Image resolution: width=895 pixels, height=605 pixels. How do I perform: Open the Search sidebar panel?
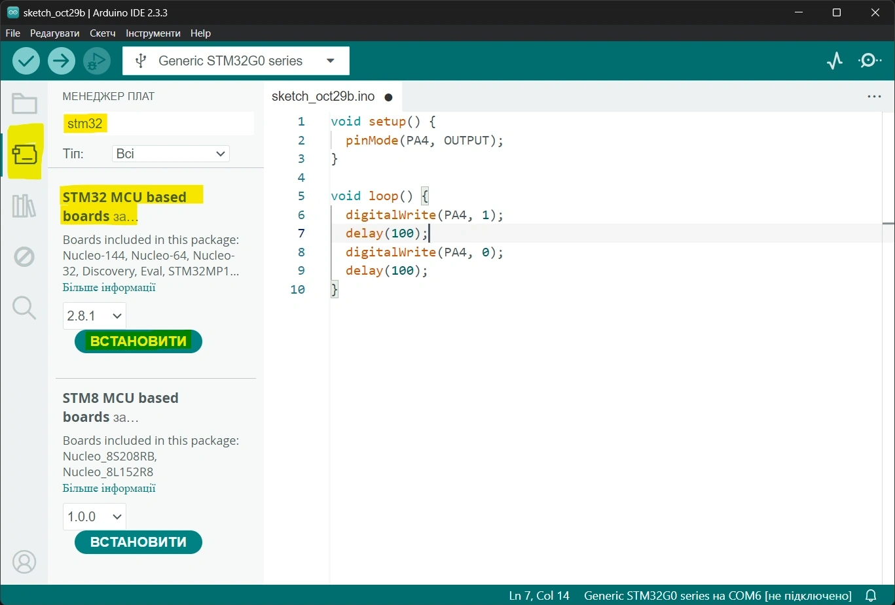[x=24, y=307]
